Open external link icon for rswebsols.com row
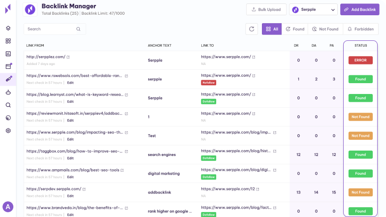The width and height of the screenshot is (386, 217). [126, 76]
